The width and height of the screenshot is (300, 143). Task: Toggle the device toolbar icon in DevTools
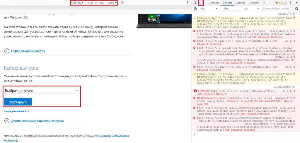pyautogui.click(x=201, y=3)
